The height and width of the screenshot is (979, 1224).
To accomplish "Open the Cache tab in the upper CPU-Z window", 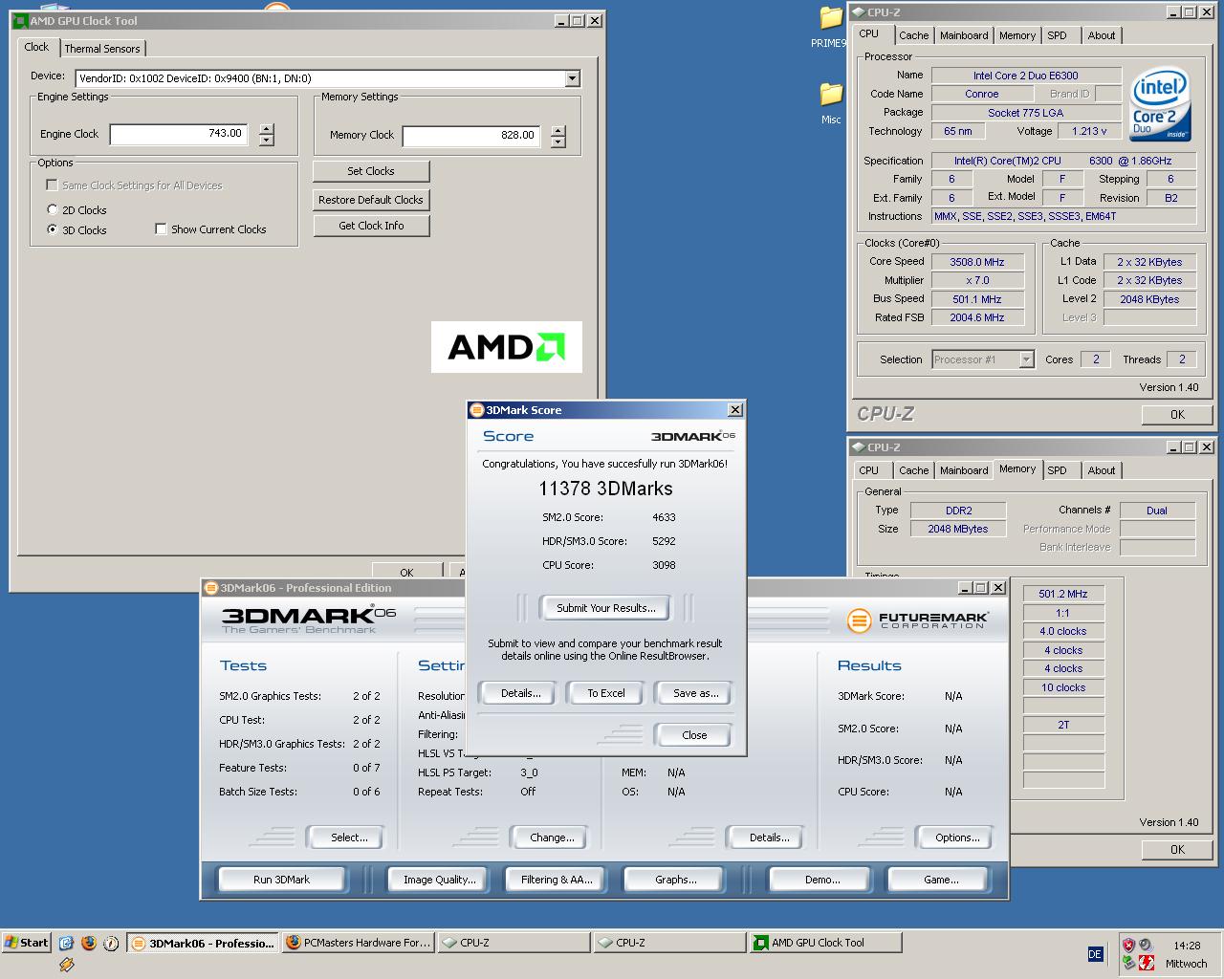I will [913, 35].
